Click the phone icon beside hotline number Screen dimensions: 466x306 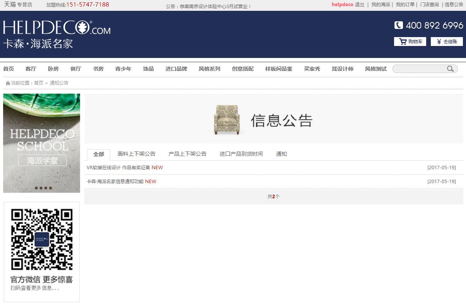point(398,25)
